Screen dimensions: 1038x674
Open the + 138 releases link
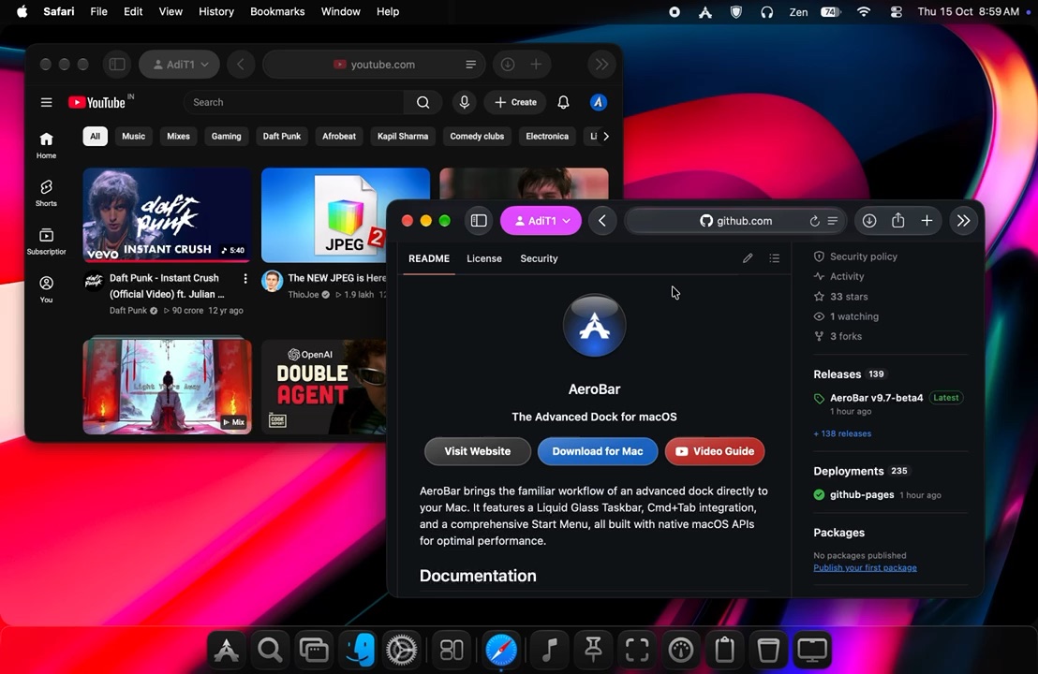(x=842, y=433)
